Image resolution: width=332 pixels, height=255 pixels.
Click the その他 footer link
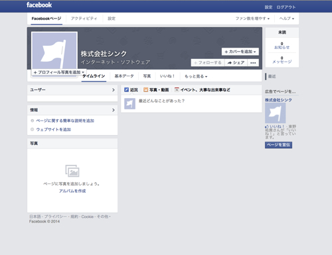[x=102, y=217]
